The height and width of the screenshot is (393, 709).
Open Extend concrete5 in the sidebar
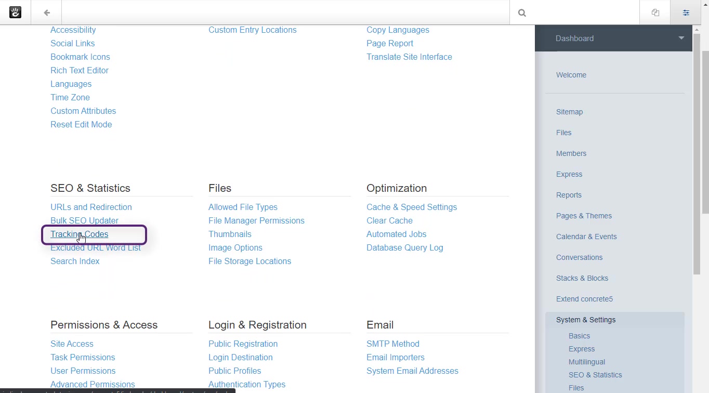point(584,299)
